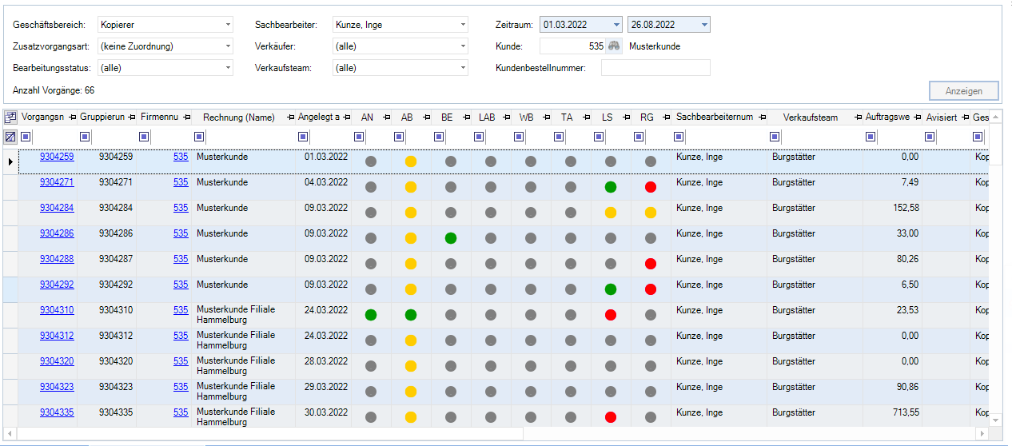Pin the Rechnung (Name) column
Image resolution: width=1012 pixels, height=446 pixels.
pyautogui.click(x=291, y=117)
